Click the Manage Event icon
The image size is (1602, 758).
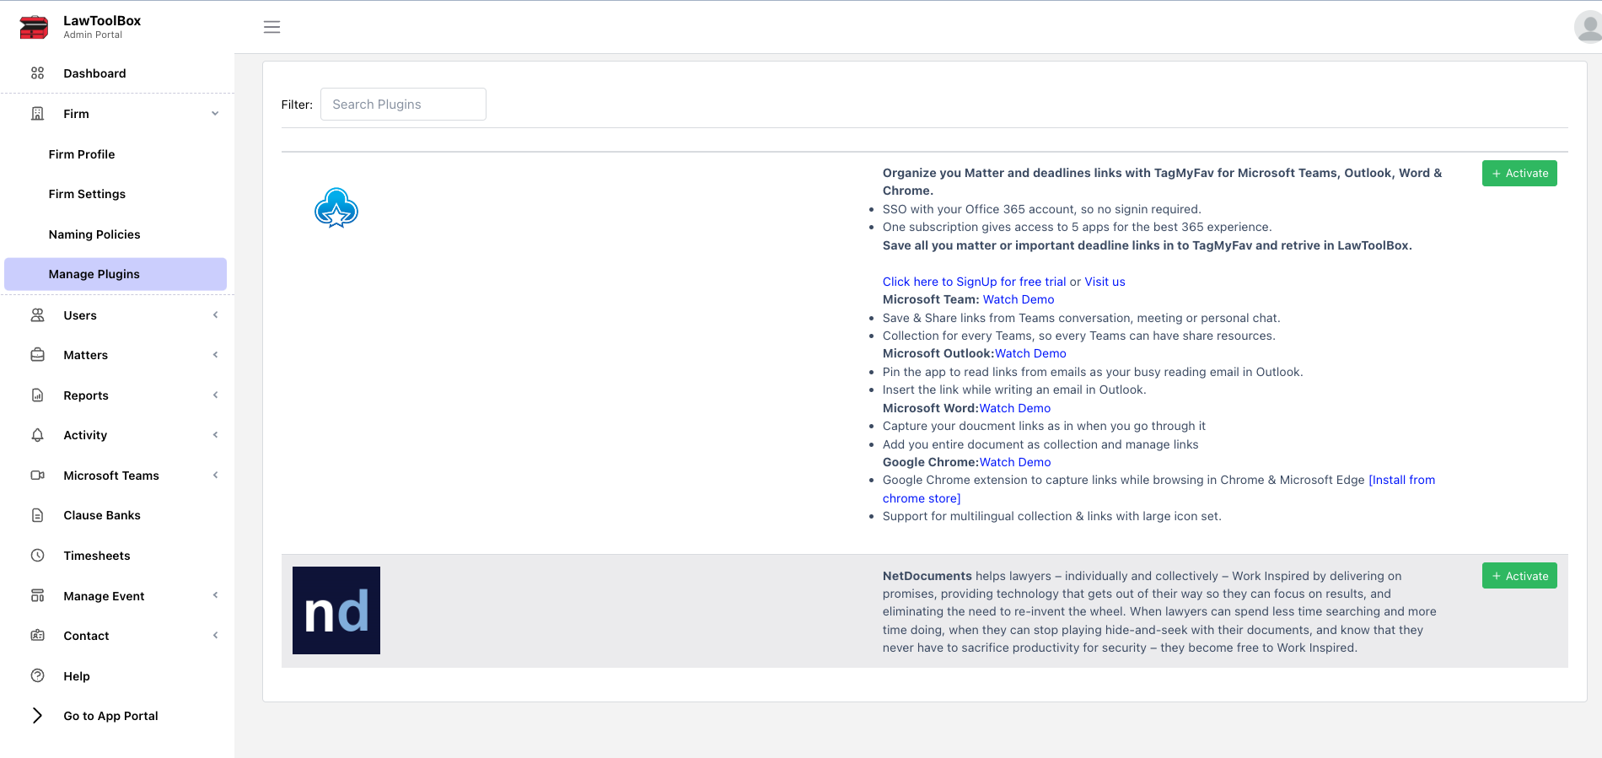(x=37, y=596)
